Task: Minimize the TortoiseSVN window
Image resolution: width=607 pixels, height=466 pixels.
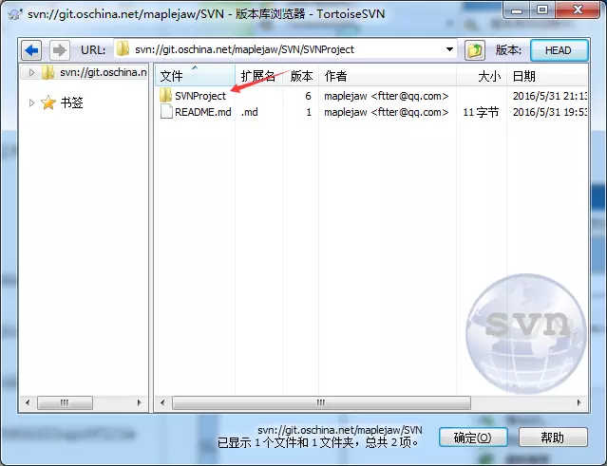Action: [517, 9]
